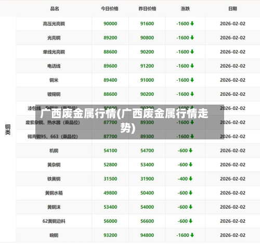The image size is (260, 244).
Task: Select the 铜类 category label
Action: pos(8,130)
